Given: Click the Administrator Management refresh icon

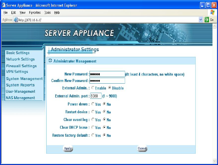Looking at the screenshot, I should click(50, 61).
